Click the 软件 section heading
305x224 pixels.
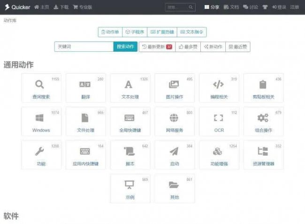click(x=11, y=216)
